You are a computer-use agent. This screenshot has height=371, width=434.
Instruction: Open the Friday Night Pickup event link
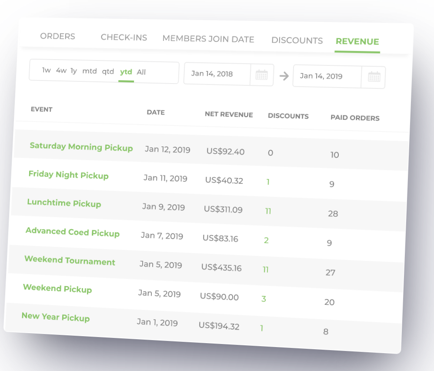pos(68,175)
